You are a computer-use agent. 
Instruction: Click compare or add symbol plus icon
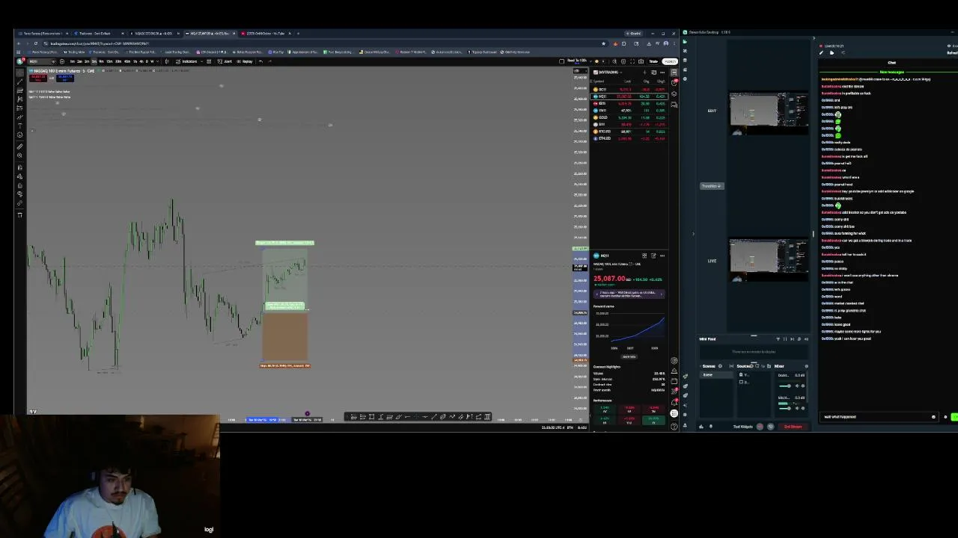point(62,61)
